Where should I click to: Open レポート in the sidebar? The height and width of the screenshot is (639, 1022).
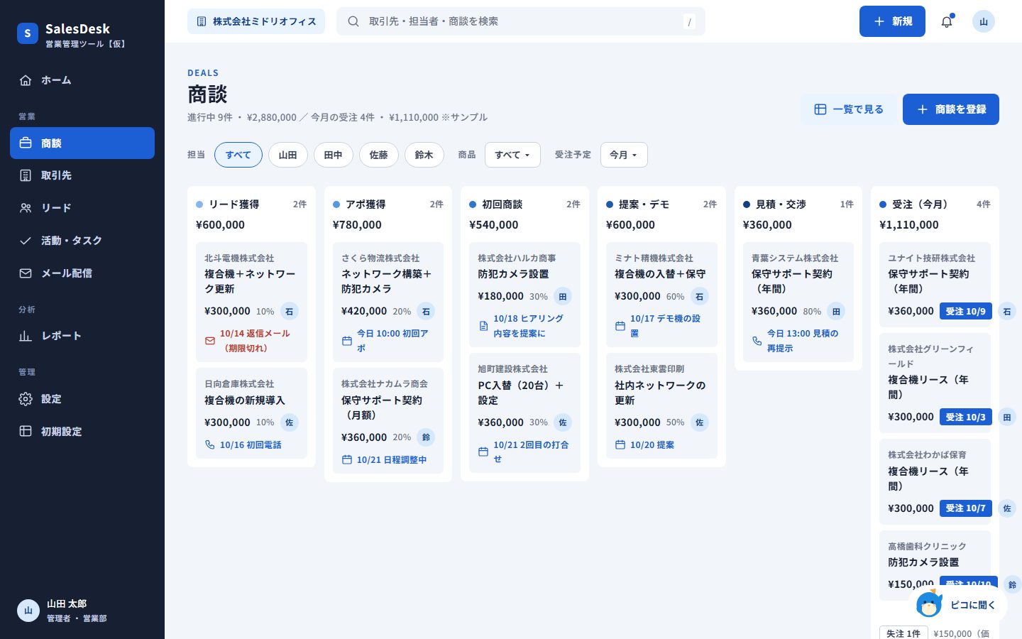(x=82, y=336)
